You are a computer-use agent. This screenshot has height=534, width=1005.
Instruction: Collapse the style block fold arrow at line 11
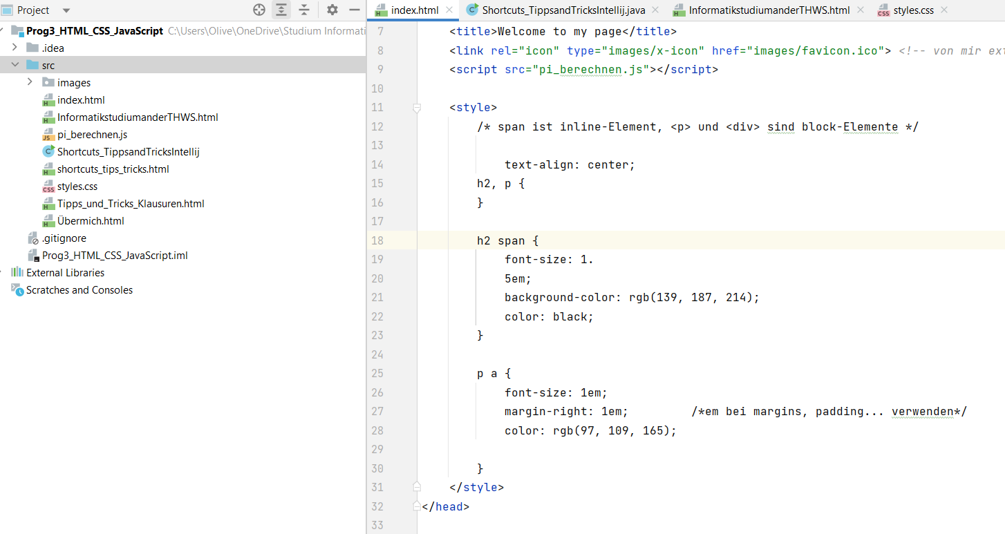tap(417, 108)
